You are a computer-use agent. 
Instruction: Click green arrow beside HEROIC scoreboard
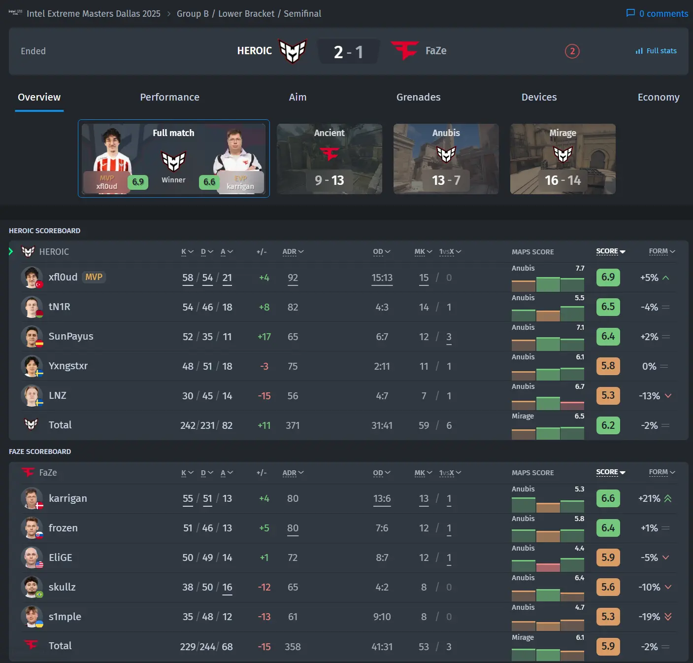coord(10,251)
